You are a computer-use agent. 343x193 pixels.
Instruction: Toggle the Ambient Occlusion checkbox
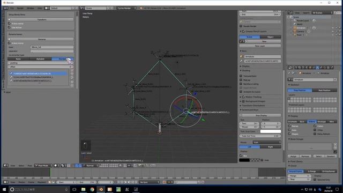pyautogui.click(x=241, y=92)
